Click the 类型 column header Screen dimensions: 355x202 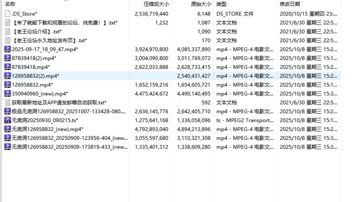click(x=221, y=4)
